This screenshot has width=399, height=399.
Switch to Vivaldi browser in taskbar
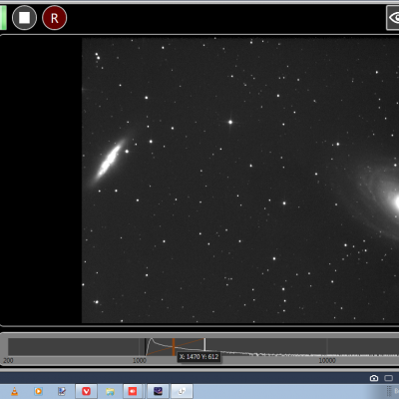click(86, 391)
